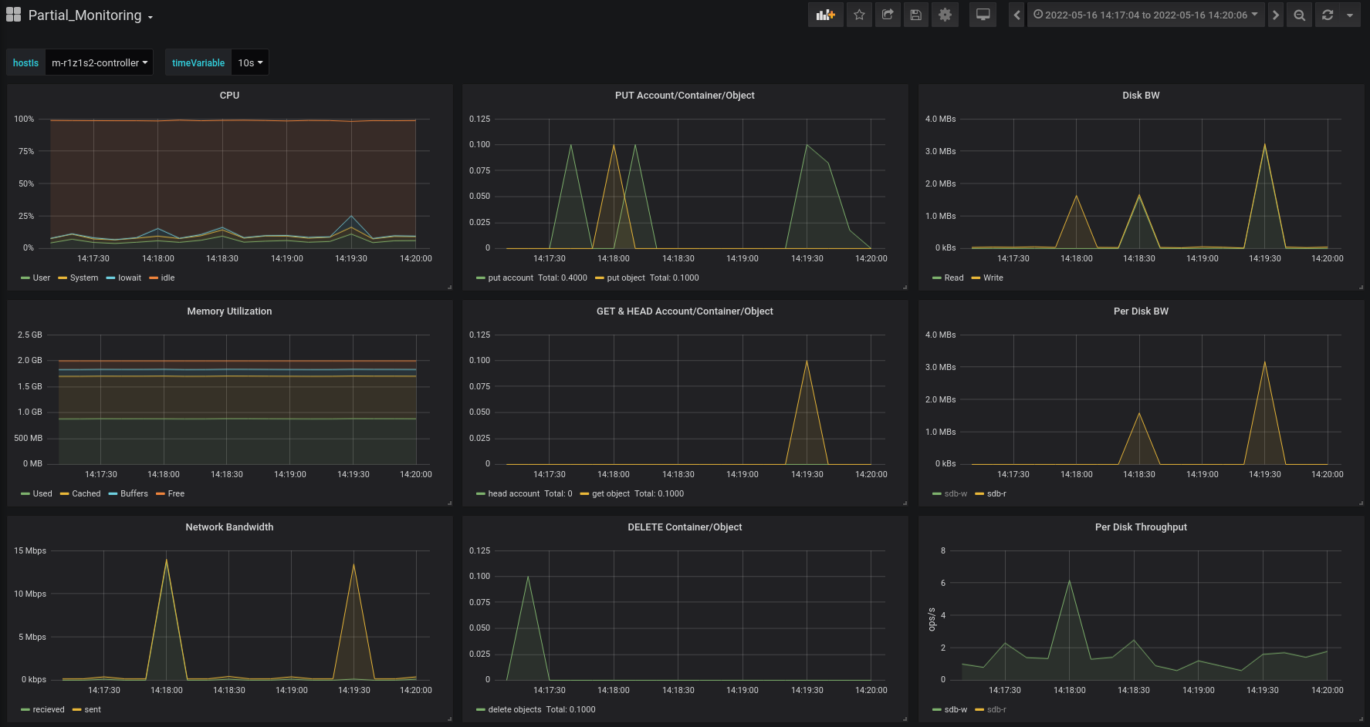
Task: Toggle the Cached series in the Memory Utilization legend
Action: point(86,493)
